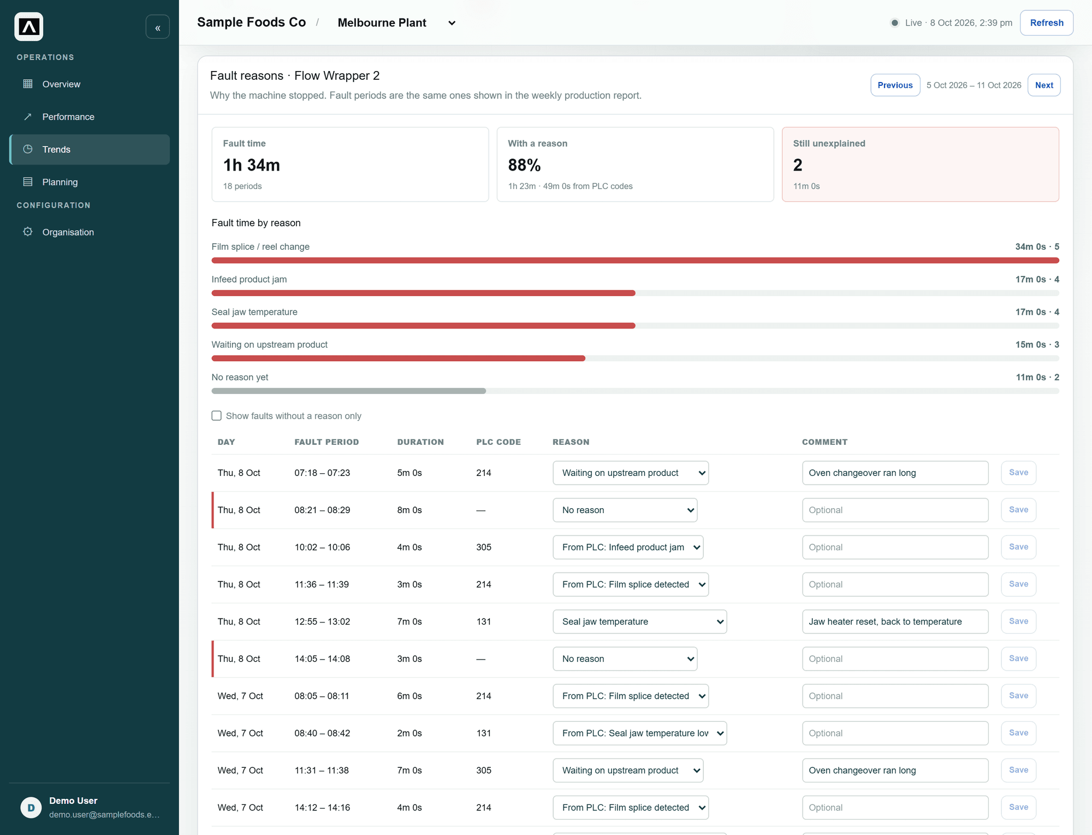This screenshot has height=835, width=1092.
Task: Open reason dropdown for 08:21 – 08:29 fault
Action: click(x=625, y=510)
